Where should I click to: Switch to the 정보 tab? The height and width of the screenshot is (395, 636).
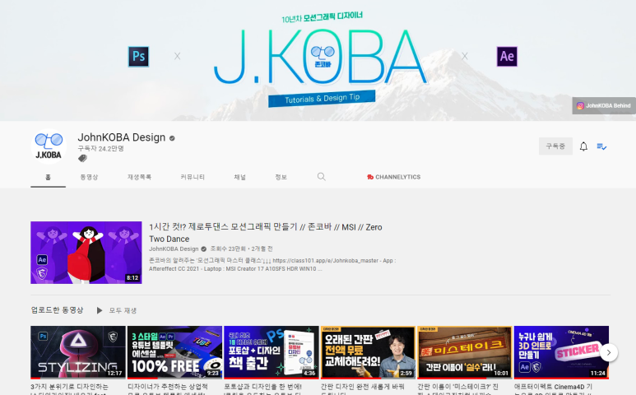click(x=281, y=177)
